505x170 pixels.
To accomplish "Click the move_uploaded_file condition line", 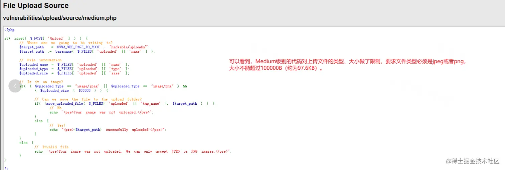I will 125,104.
